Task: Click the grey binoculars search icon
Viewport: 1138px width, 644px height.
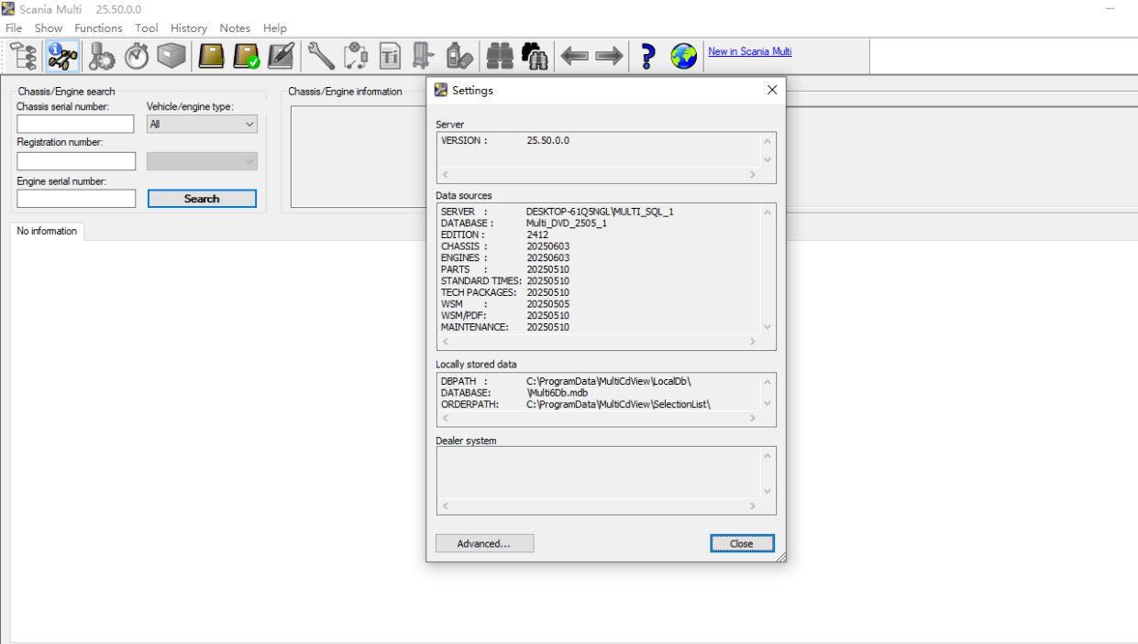Action: tap(500, 57)
